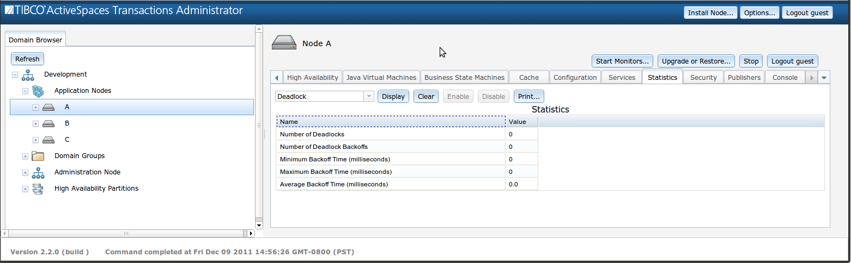Expand the Domain Groups branch

click(25, 156)
